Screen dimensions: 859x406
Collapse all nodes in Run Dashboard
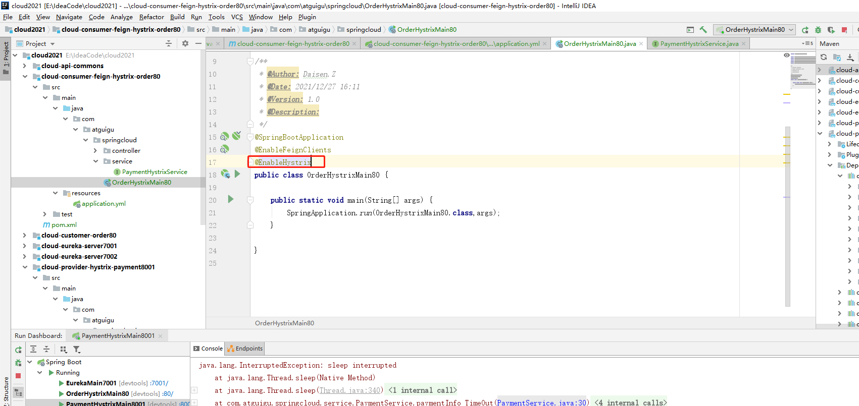[46, 349]
